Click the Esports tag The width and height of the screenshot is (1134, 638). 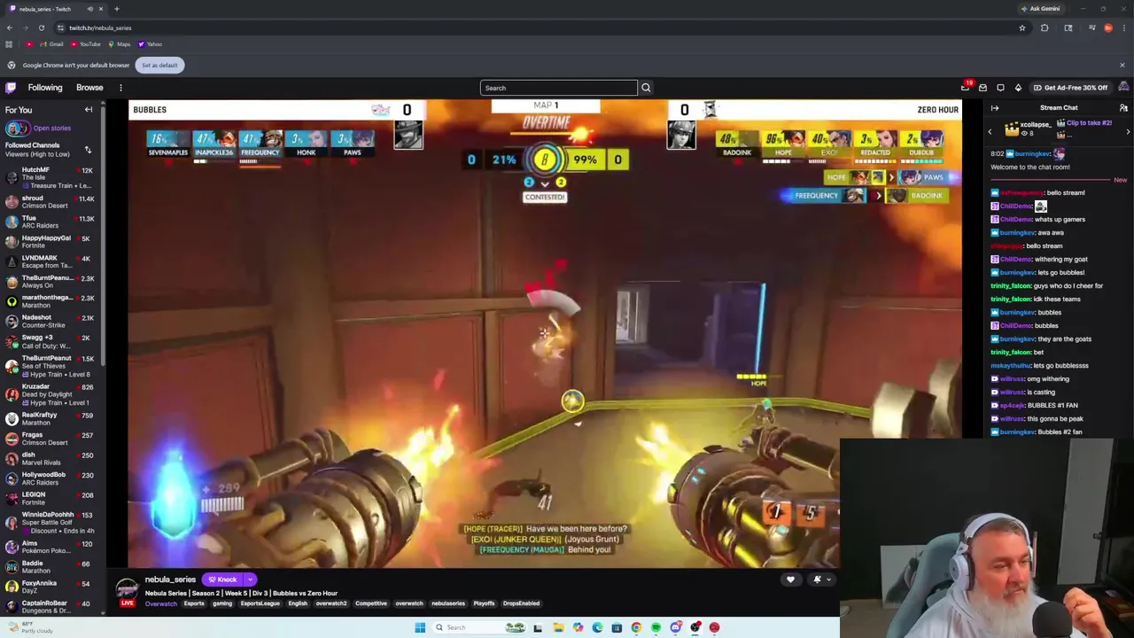pyautogui.click(x=194, y=603)
